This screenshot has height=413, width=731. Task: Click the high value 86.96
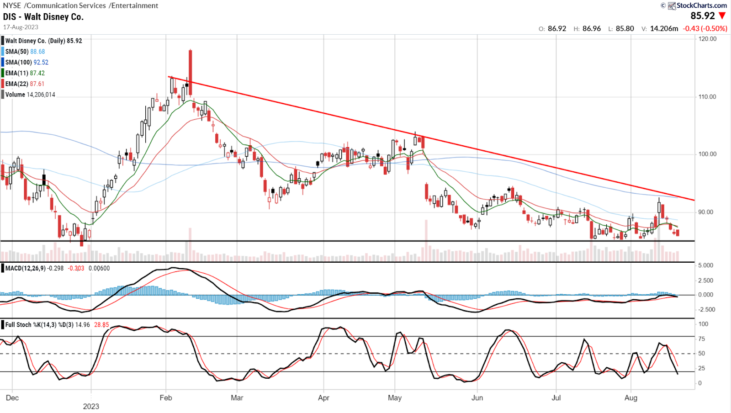(592, 28)
